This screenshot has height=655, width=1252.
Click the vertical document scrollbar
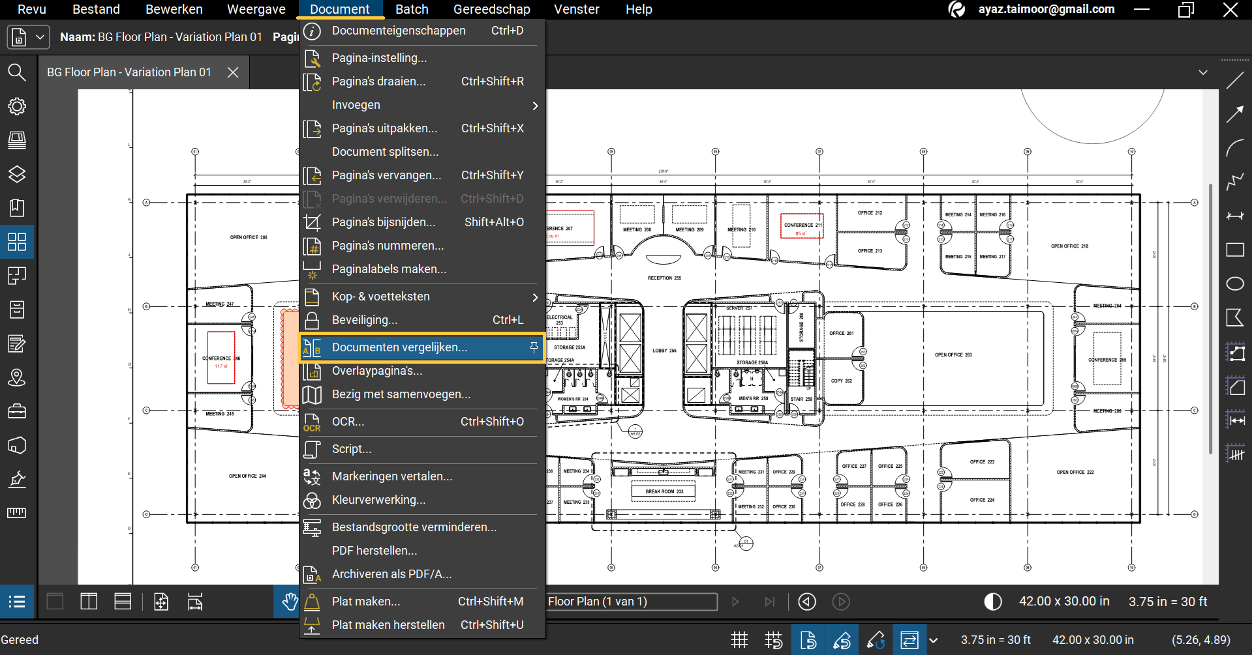(1211, 318)
